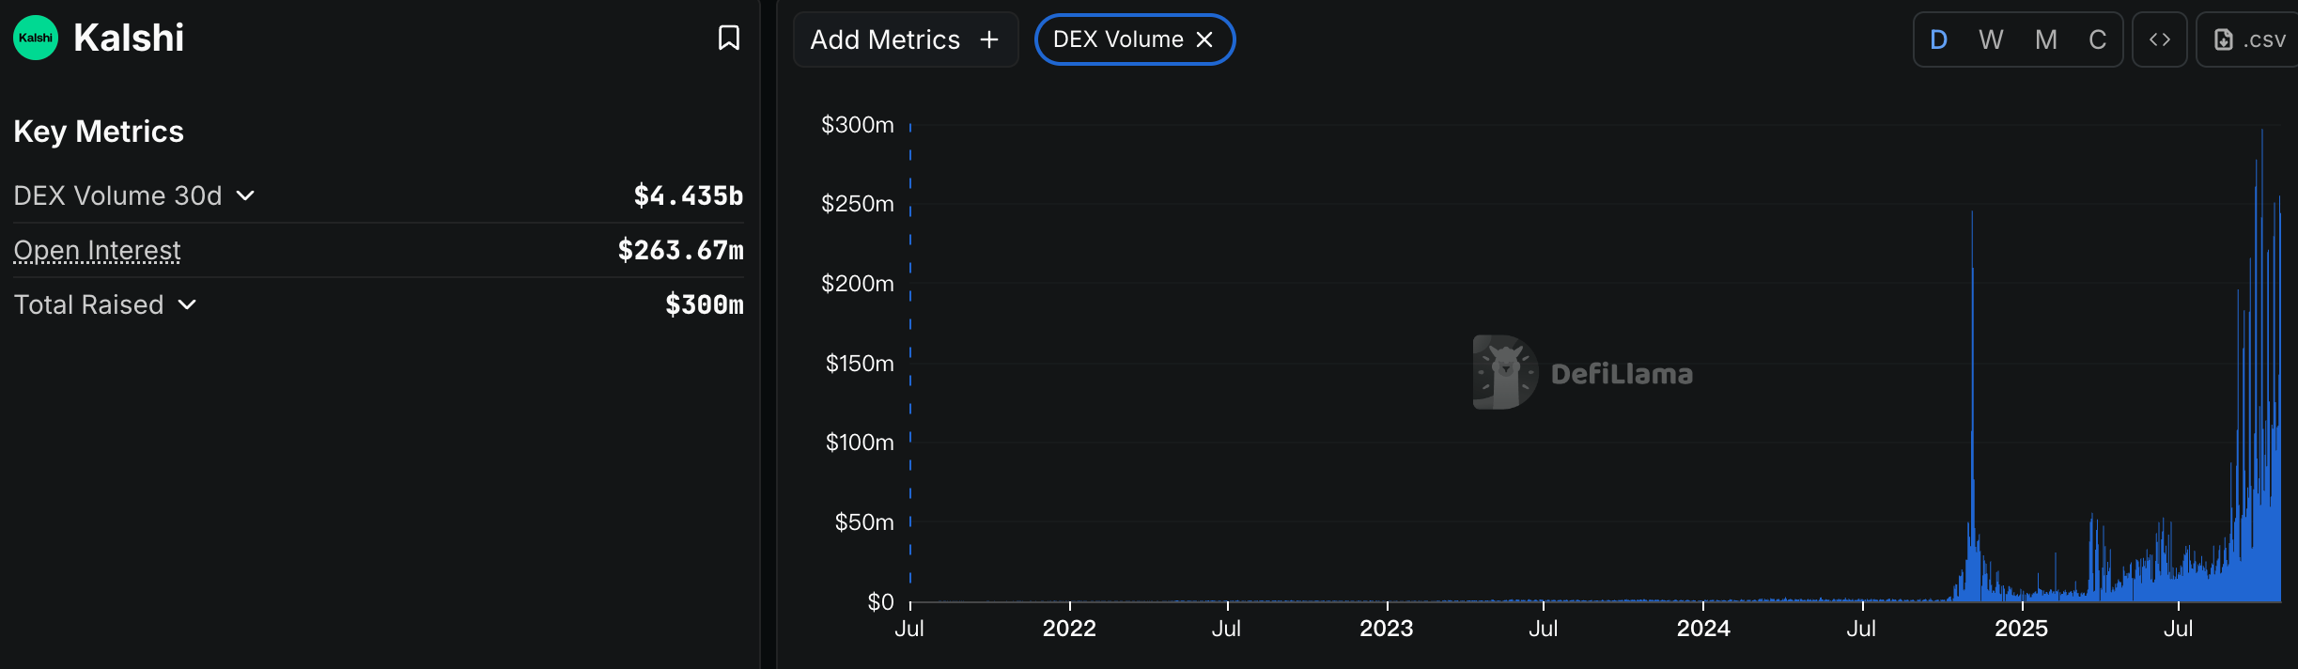Click the $300m y-axis label
The image size is (2298, 669).
click(x=858, y=124)
